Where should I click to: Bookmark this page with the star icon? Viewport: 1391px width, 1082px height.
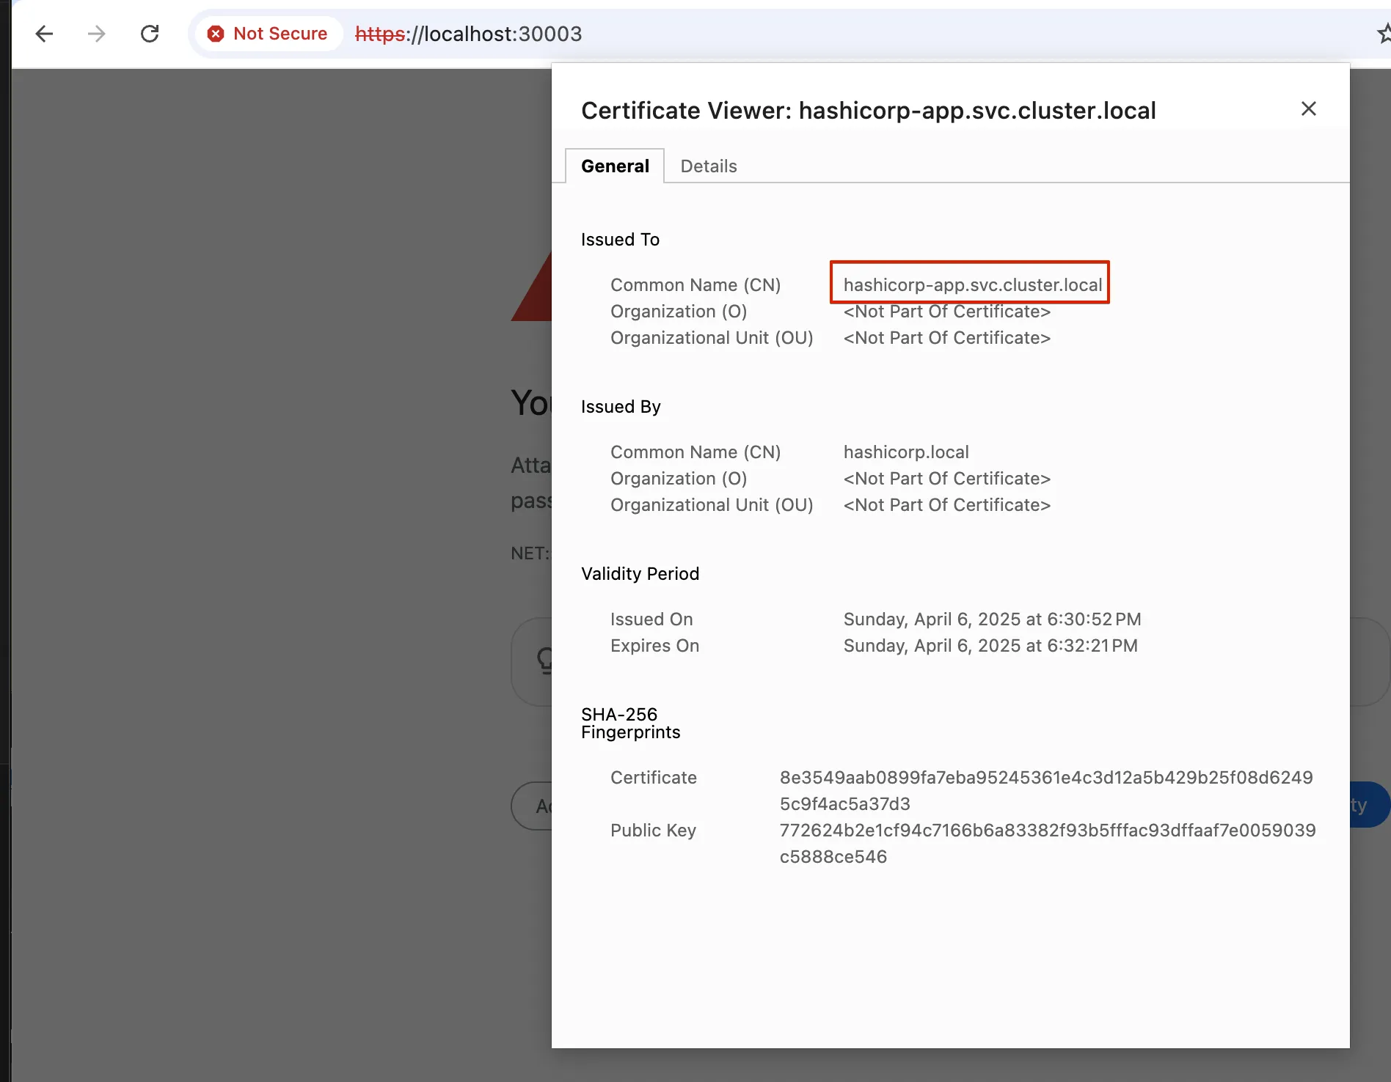(1384, 34)
